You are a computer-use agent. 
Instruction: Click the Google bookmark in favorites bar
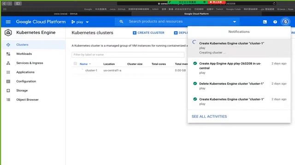88,9
